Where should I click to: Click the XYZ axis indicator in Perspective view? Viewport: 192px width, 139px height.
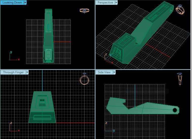click(x=109, y=59)
